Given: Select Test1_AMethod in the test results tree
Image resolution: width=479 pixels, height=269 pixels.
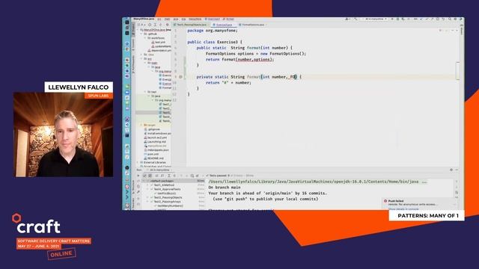Looking at the screenshot, I should (x=164, y=185).
